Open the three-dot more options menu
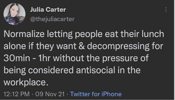 pos(166,10)
